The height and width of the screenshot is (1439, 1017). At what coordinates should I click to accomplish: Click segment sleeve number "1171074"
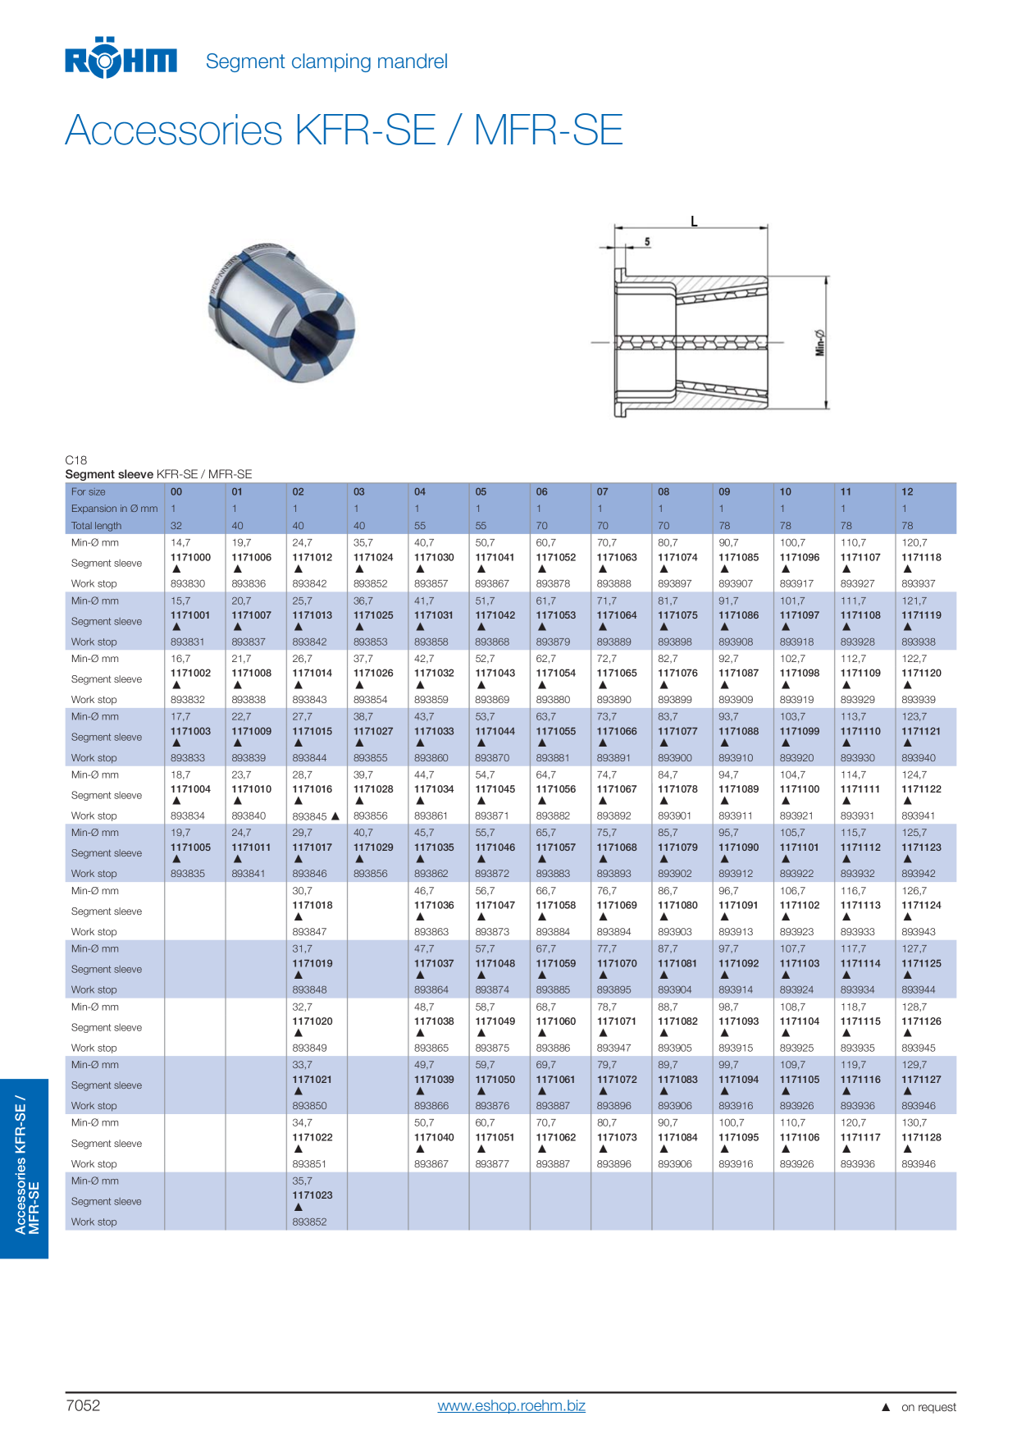(x=677, y=558)
